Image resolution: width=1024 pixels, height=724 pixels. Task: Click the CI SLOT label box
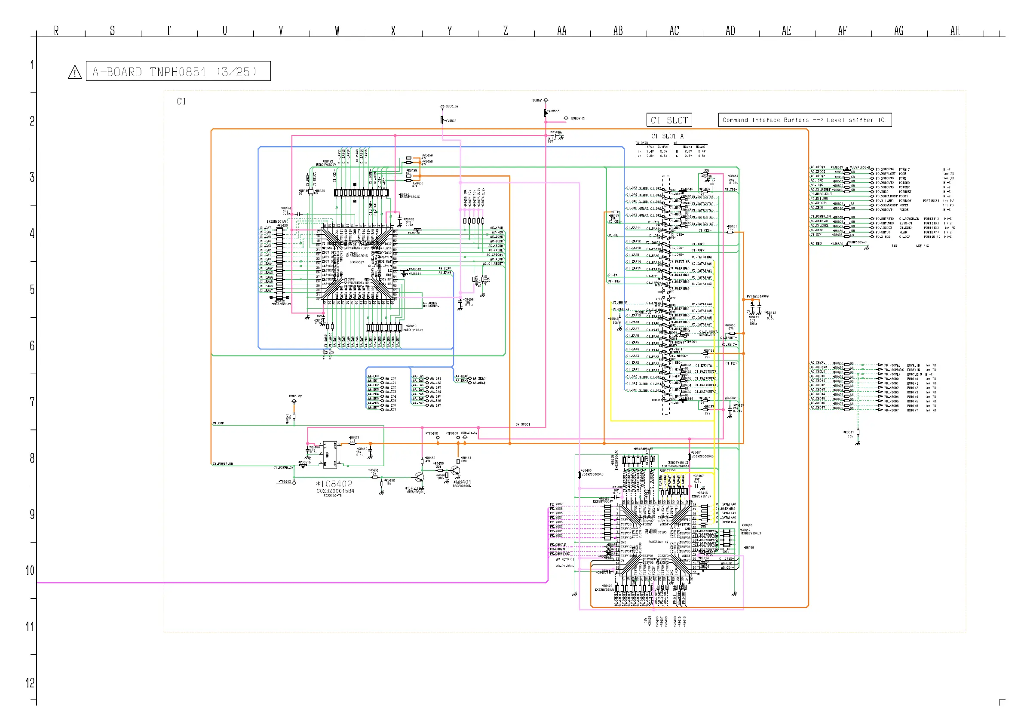tap(669, 120)
